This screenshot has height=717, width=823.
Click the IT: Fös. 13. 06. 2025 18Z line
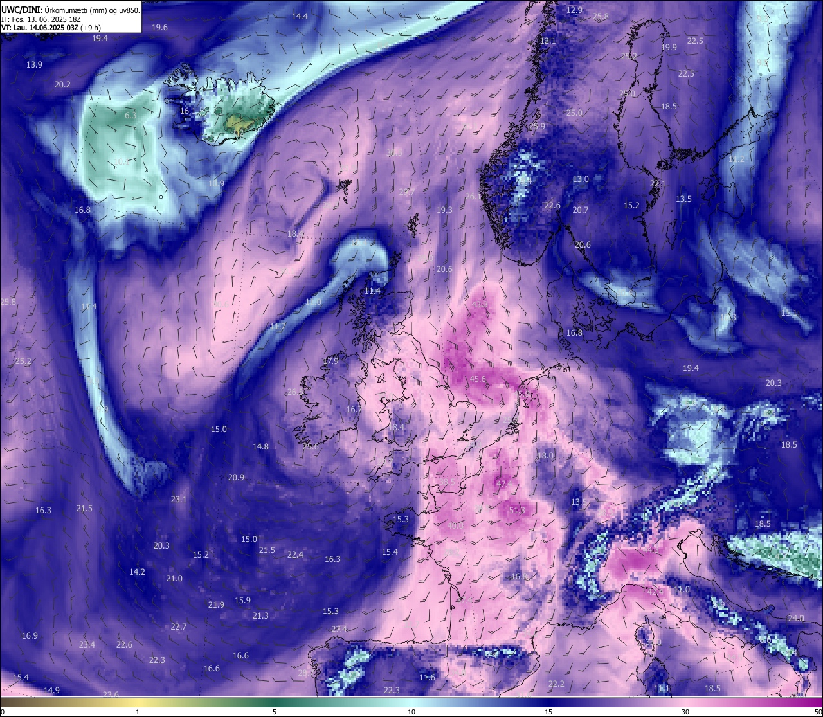pyautogui.click(x=41, y=19)
